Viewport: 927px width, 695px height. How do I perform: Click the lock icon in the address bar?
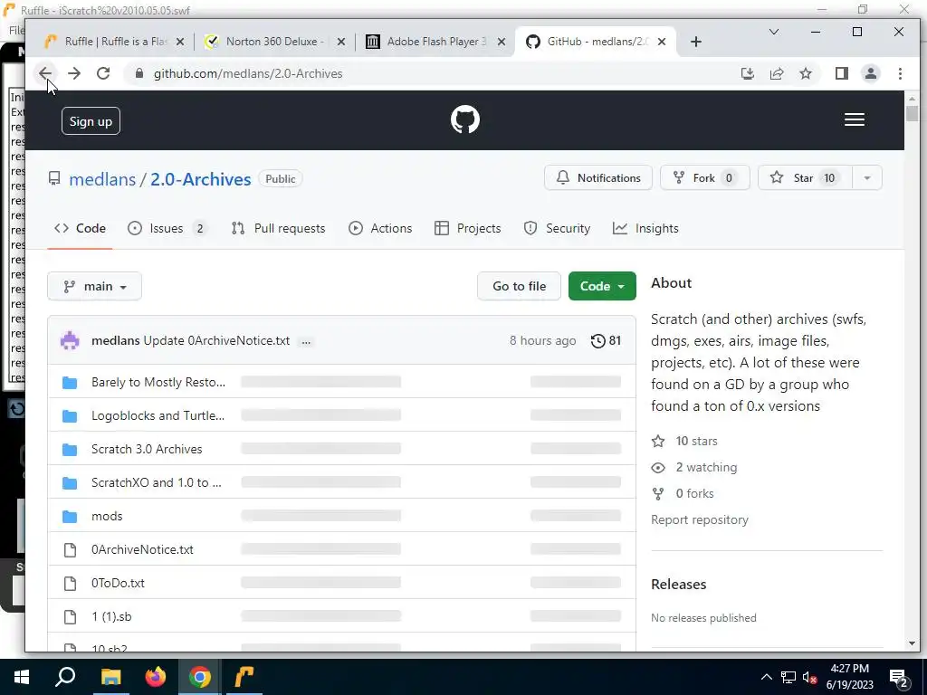click(x=139, y=73)
